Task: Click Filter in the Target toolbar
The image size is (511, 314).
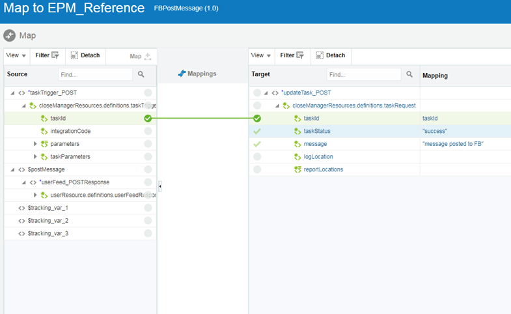Action: tap(292, 55)
